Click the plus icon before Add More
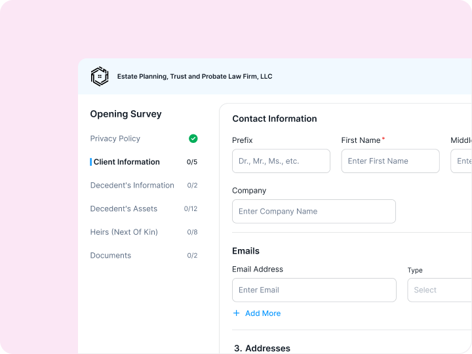472x354 pixels. click(237, 313)
